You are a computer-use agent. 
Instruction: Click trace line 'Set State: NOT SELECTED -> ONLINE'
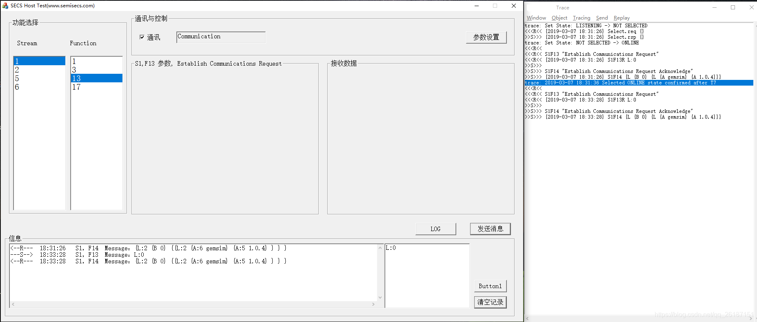point(582,43)
